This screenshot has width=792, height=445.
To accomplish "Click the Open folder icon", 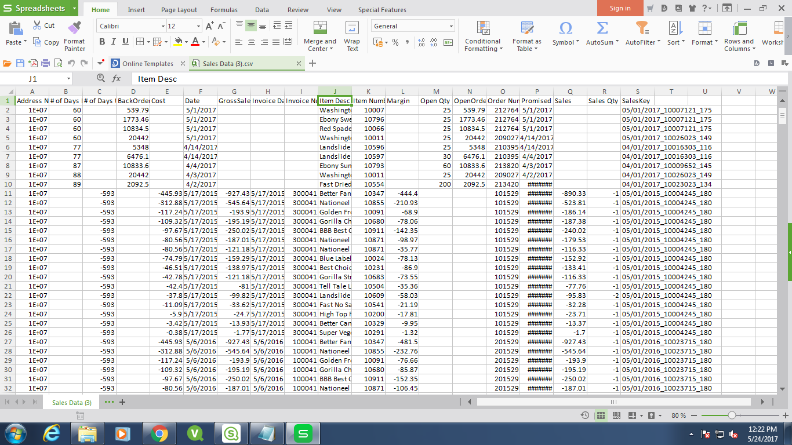I will 8,63.
